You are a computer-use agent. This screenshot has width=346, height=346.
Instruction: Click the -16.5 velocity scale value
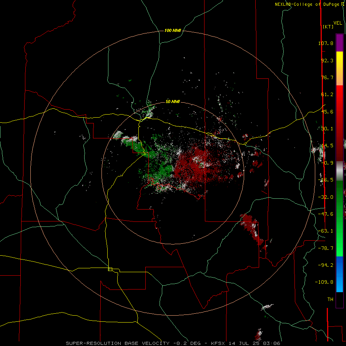click(326, 180)
